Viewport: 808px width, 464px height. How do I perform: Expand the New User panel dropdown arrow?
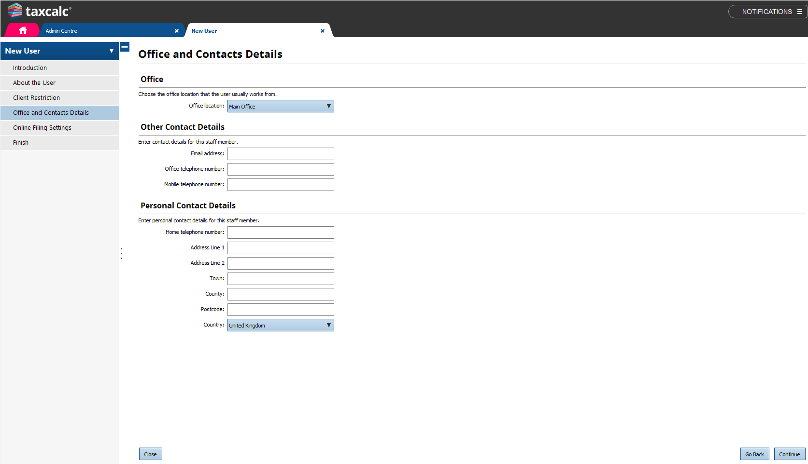(x=112, y=51)
